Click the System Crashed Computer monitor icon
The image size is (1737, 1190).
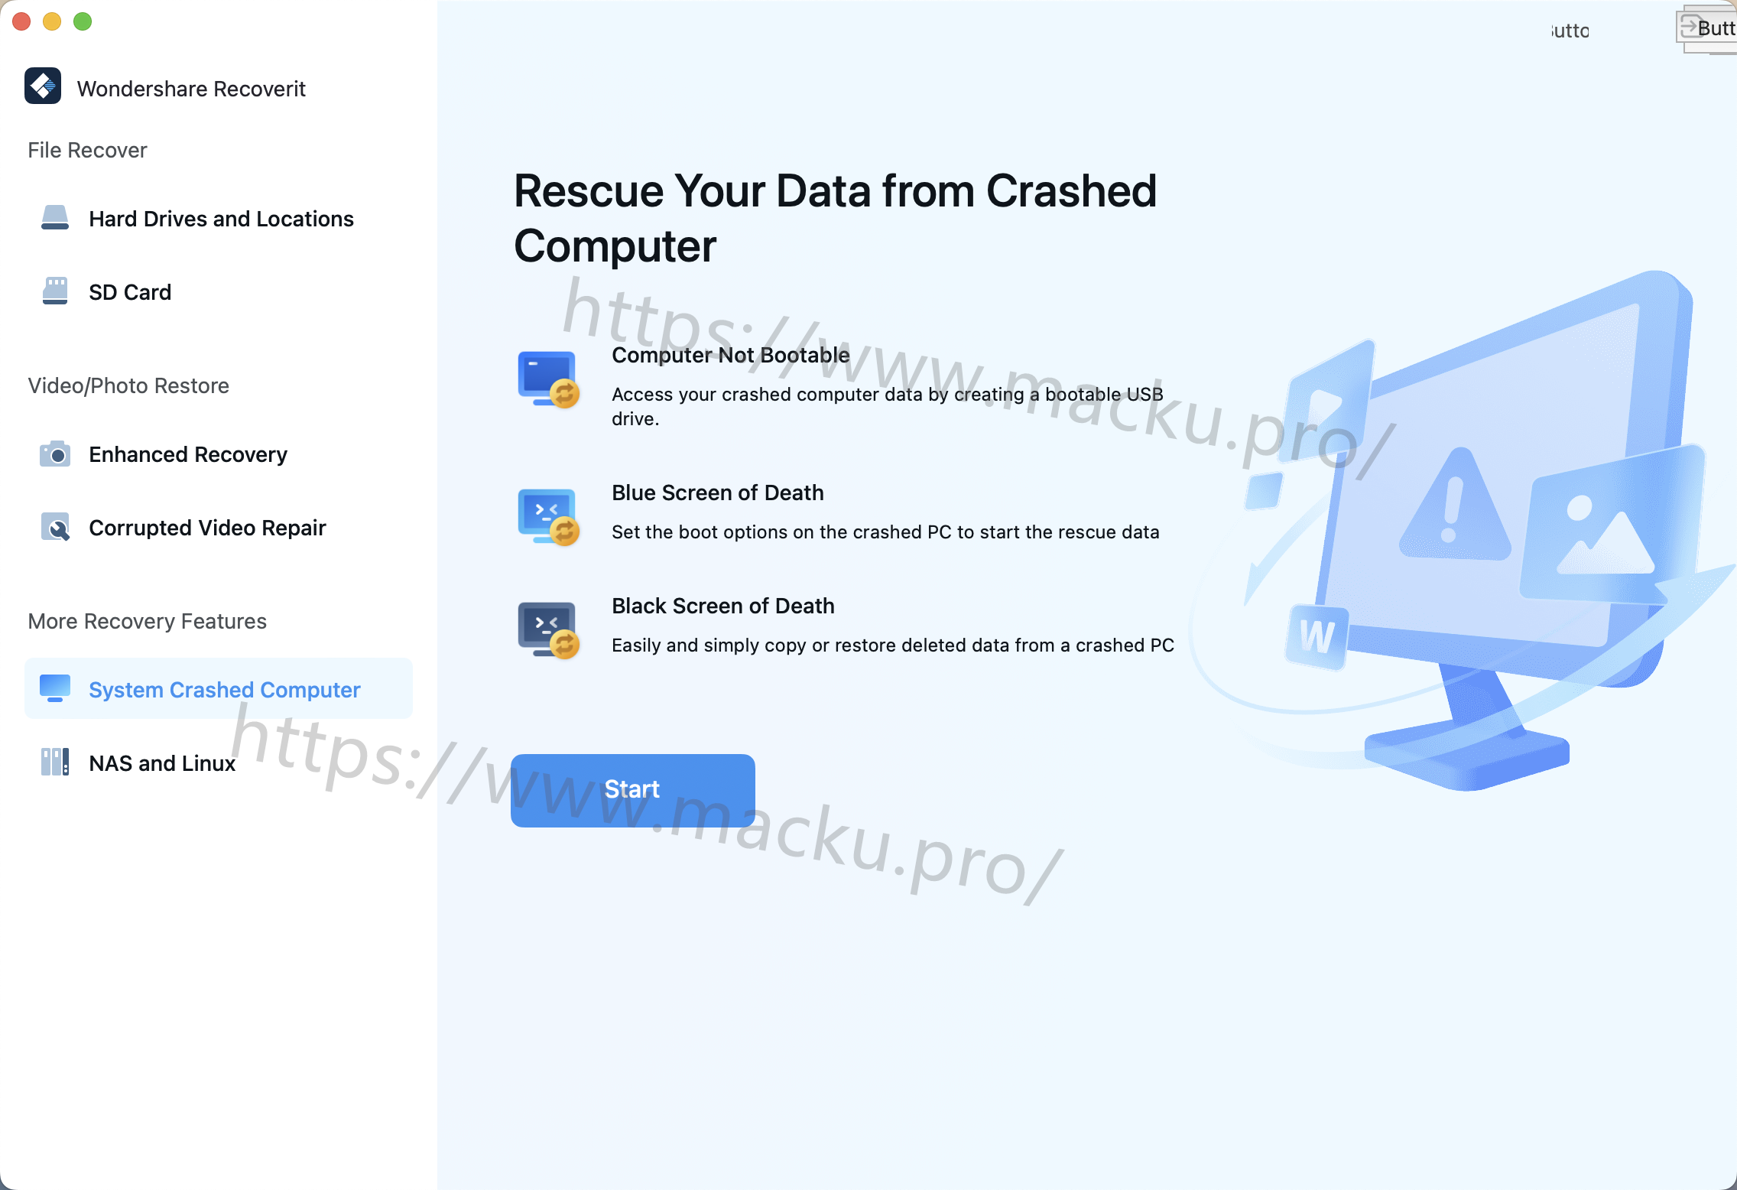click(x=55, y=688)
